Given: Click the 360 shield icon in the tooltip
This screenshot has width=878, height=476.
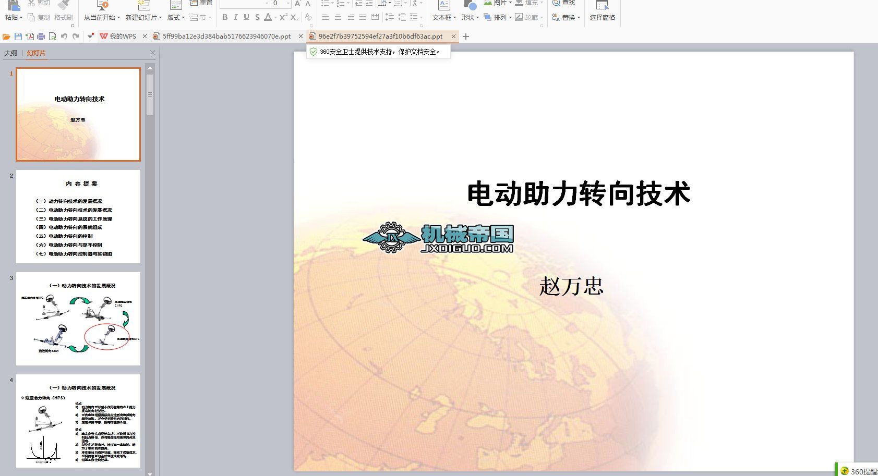Looking at the screenshot, I should (x=313, y=52).
